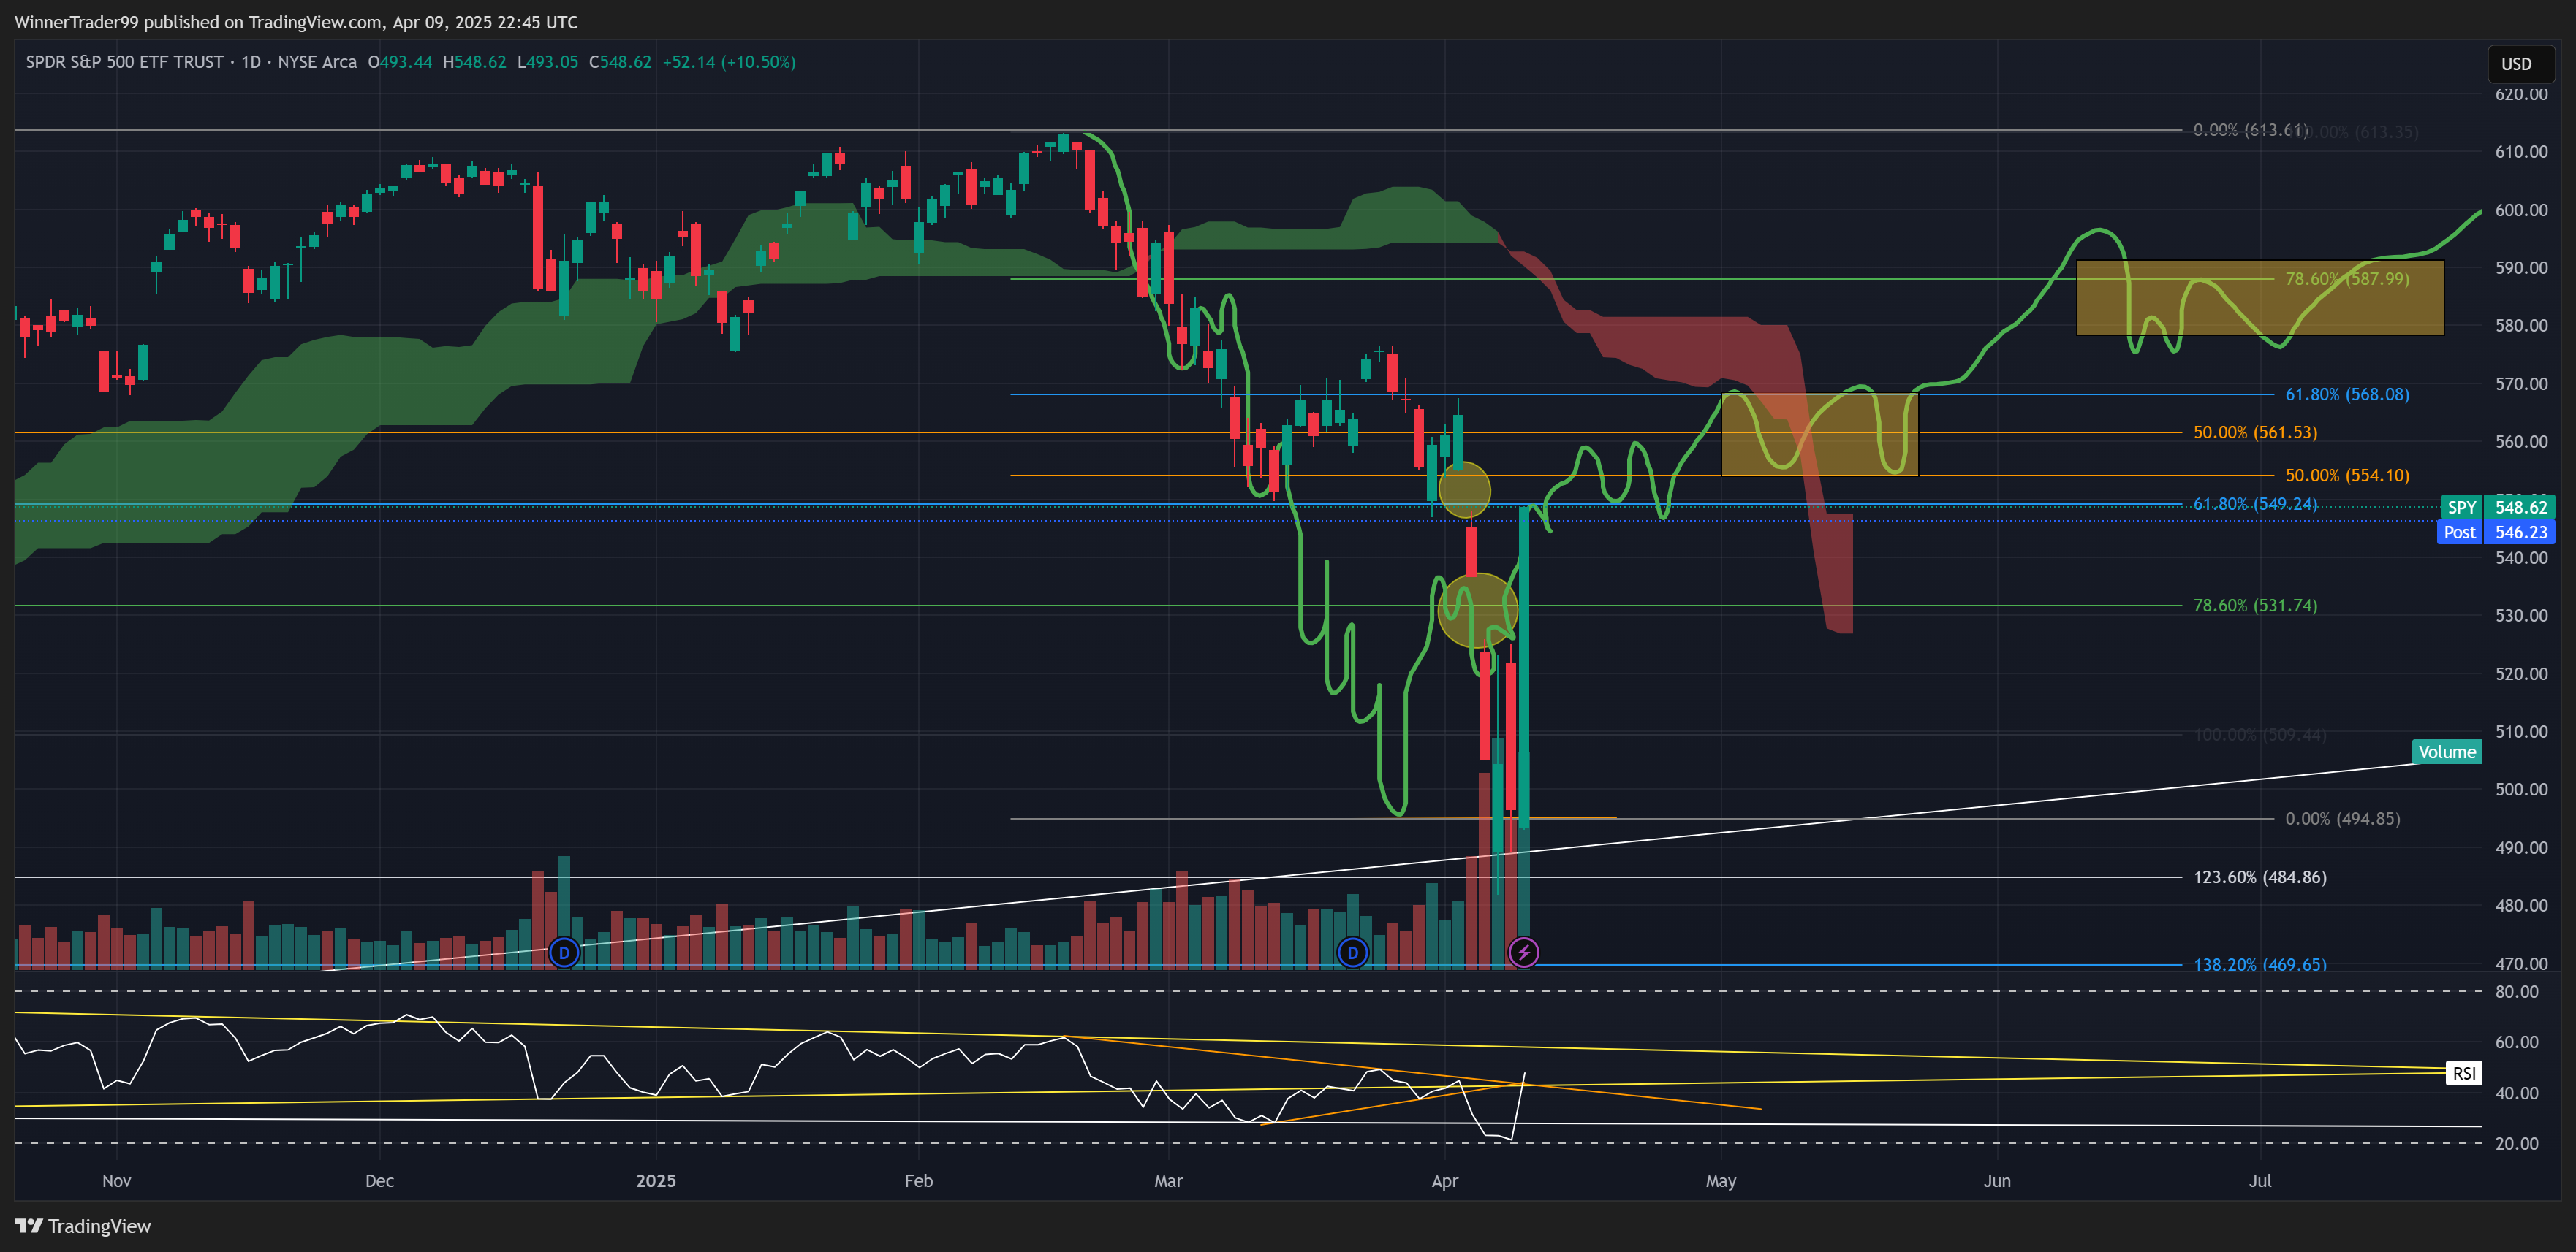Click the late-March dividend 'D' marker
Image resolution: width=2576 pixels, height=1252 pixels.
1352,953
